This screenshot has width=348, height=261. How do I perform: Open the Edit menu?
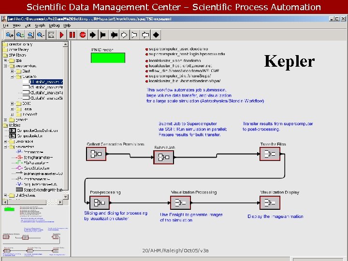(28, 25)
